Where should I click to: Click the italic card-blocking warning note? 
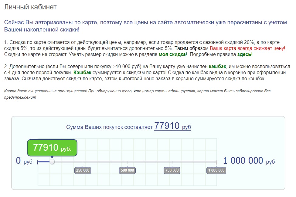pyautogui.click(x=137, y=94)
